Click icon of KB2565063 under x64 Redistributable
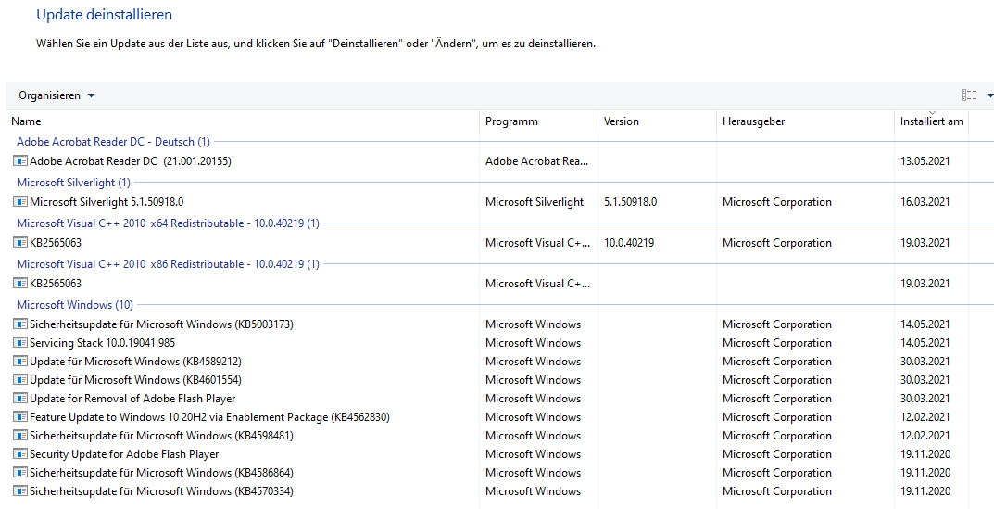 [20, 242]
